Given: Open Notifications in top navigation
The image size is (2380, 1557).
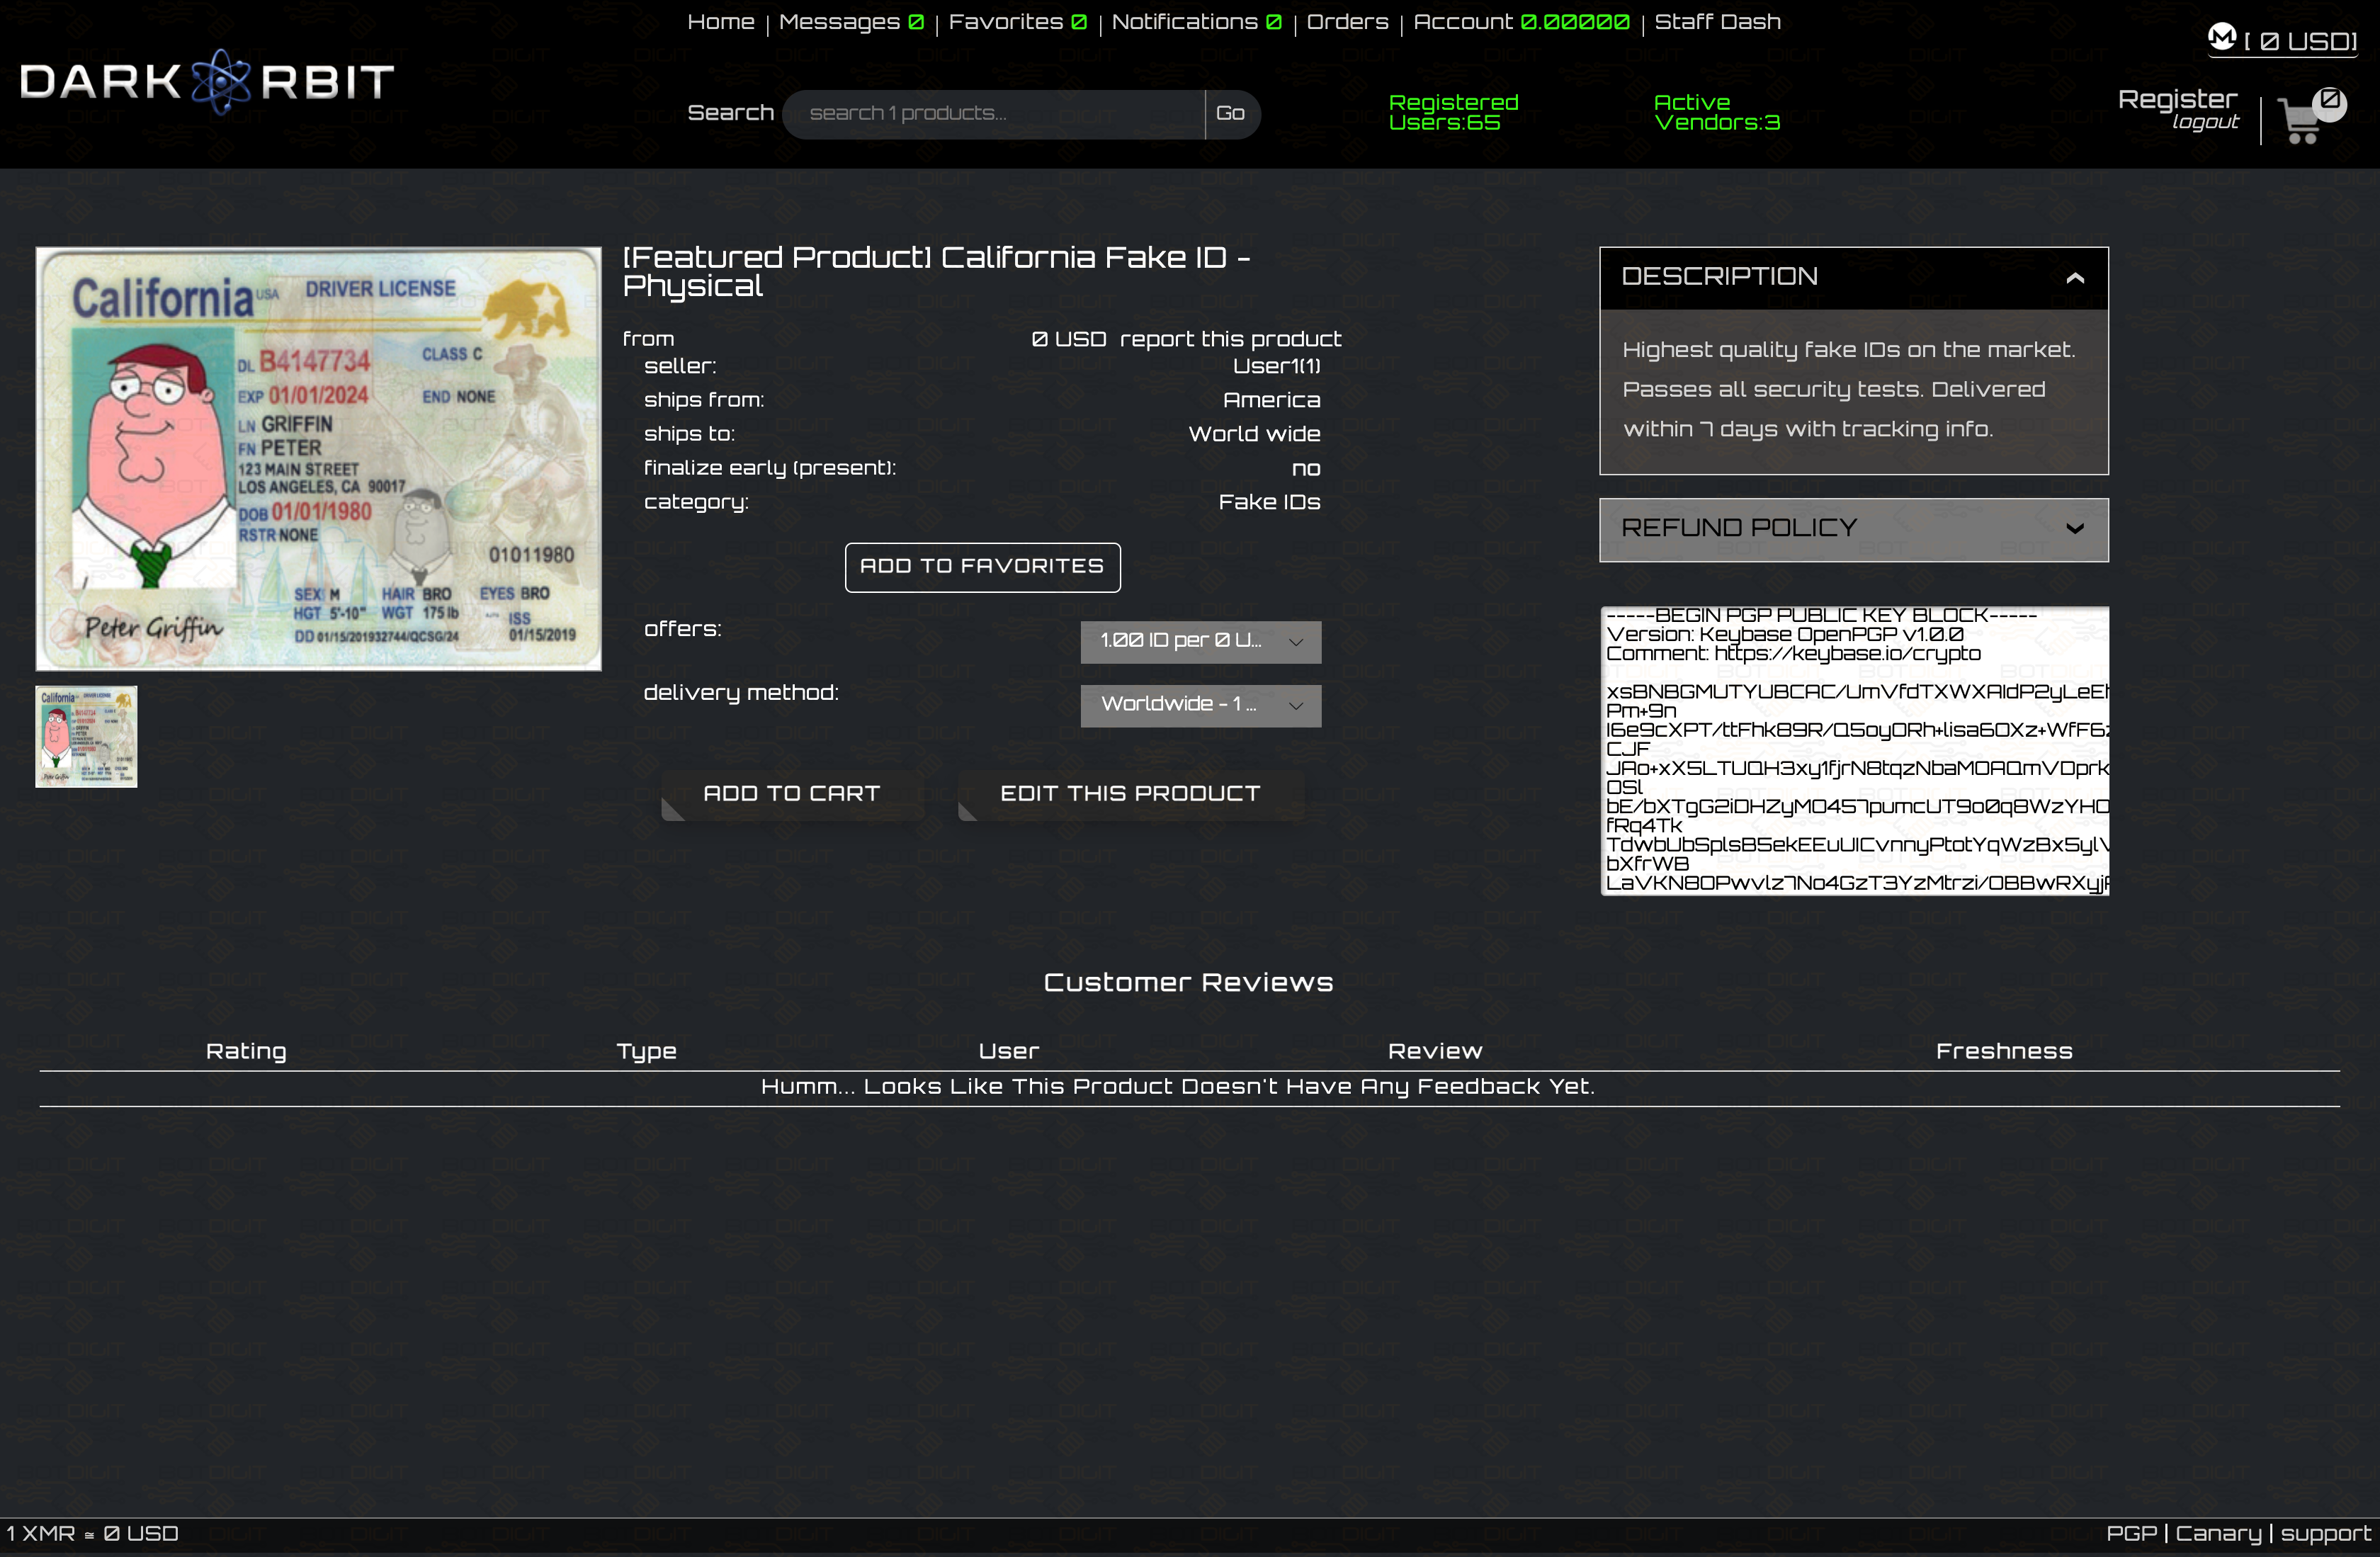Looking at the screenshot, I should 1196,22.
